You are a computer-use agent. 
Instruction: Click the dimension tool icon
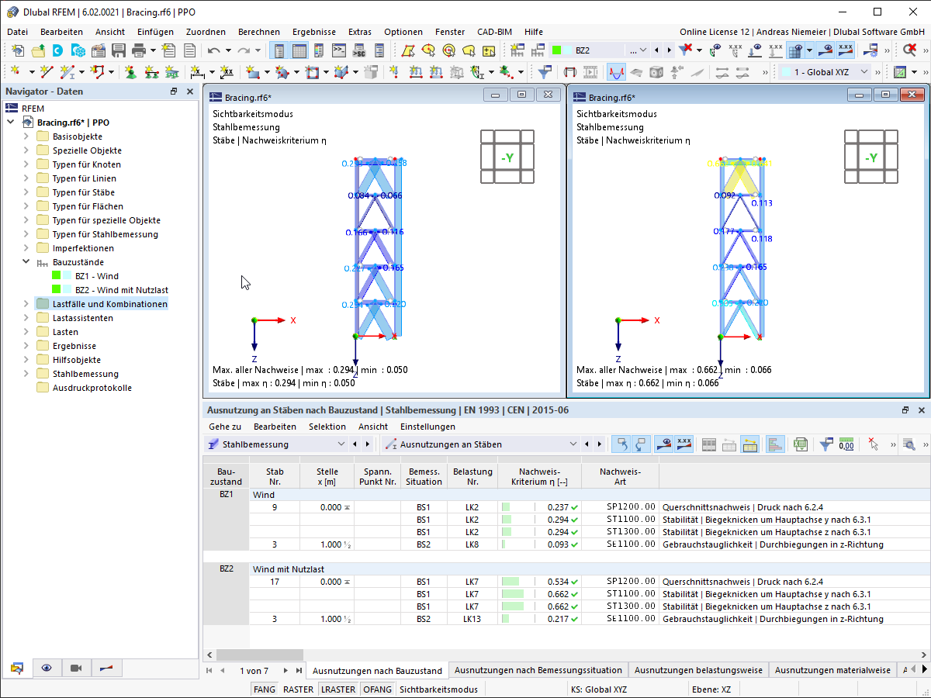tap(197, 72)
